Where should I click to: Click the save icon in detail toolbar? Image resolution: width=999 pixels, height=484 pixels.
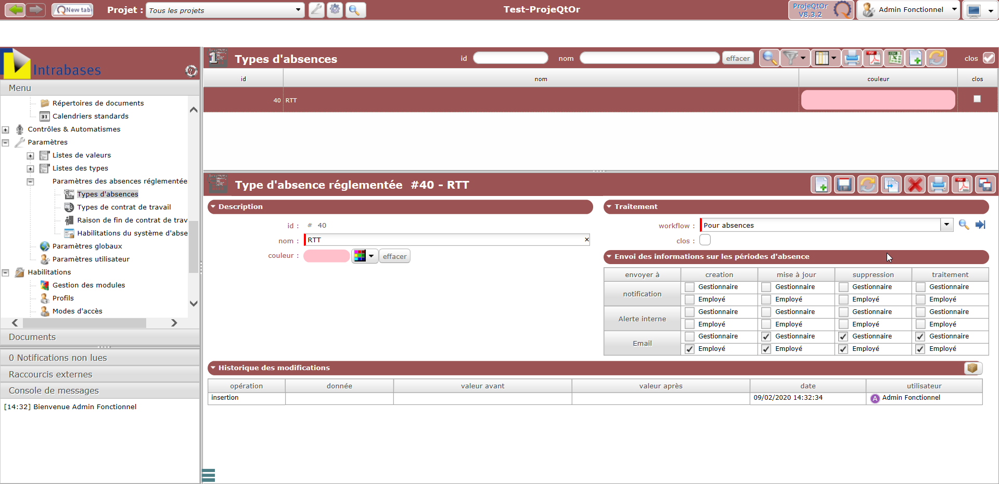click(844, 185)
